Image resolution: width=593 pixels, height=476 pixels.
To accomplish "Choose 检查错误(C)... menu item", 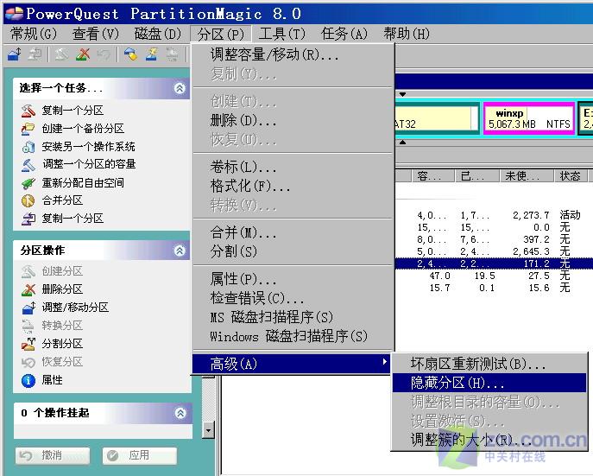I will [x=293, y=298].
